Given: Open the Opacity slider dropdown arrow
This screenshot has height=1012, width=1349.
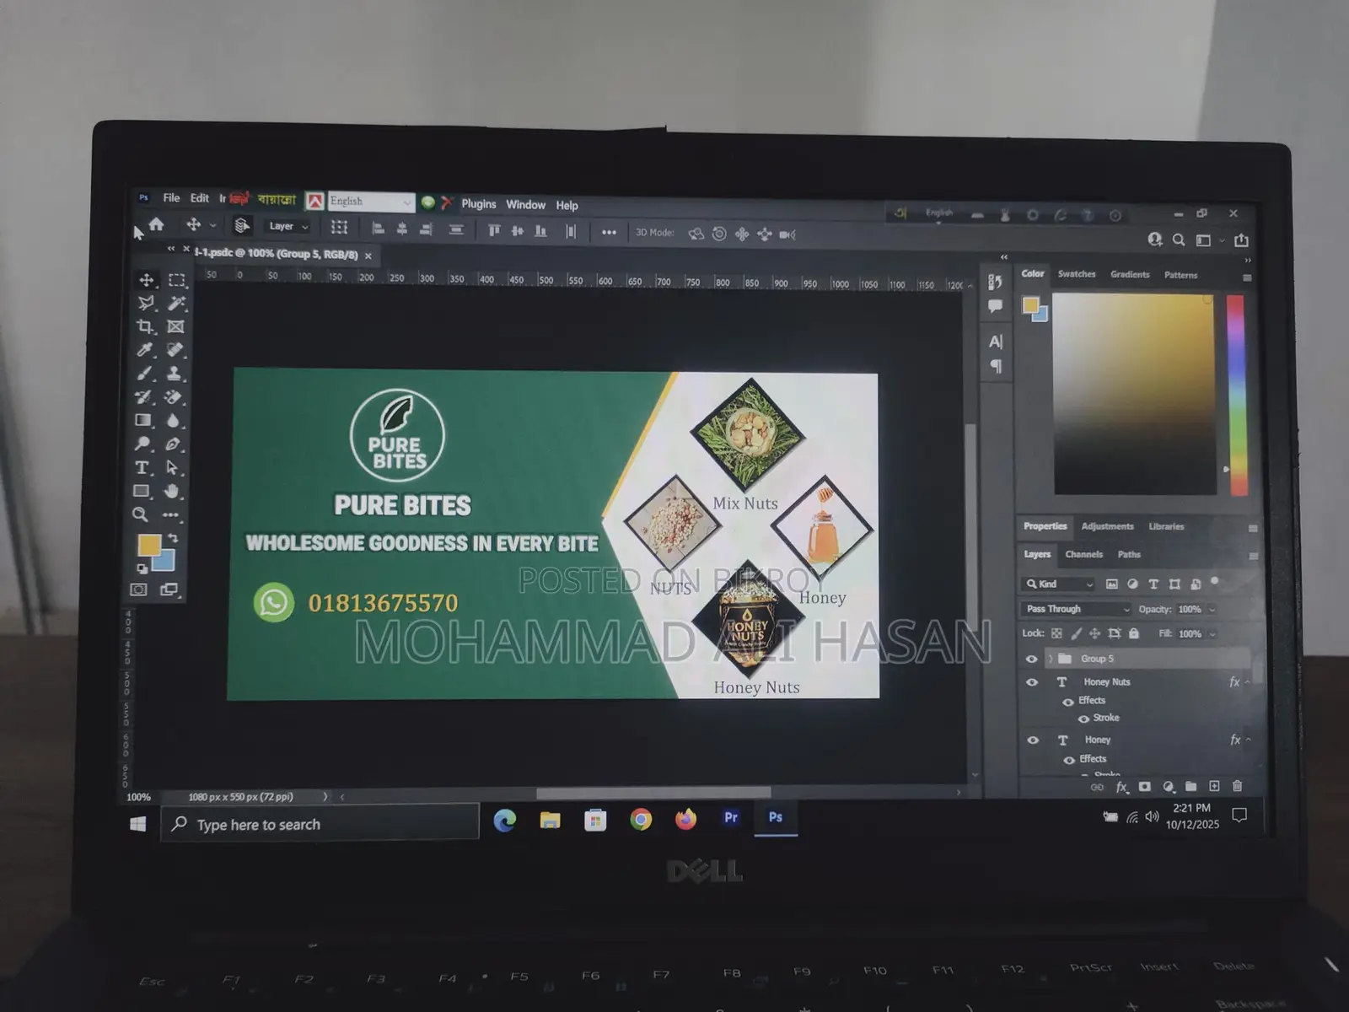Looking at the screenshot, I should click(1212, 610).
